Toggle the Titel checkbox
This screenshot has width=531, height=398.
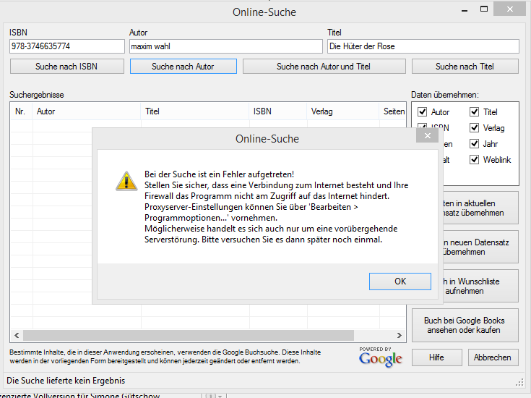tap(475, 112)
